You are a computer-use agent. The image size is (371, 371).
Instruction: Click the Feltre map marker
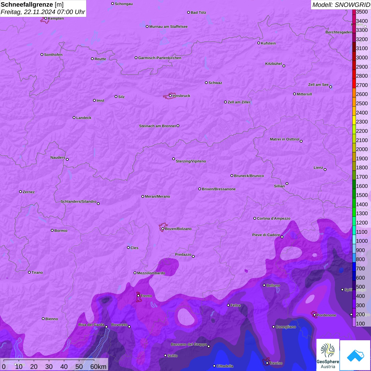click(228, 305)
